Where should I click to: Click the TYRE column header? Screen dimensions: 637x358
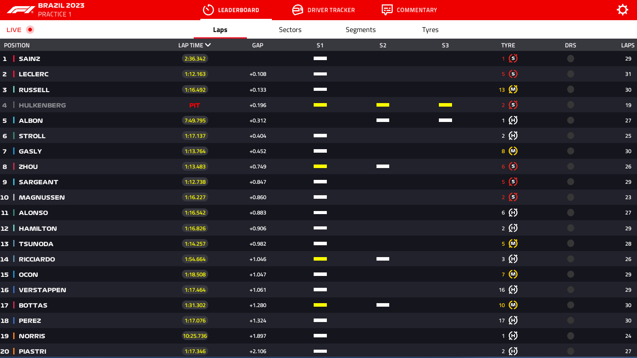click(508, 45)
